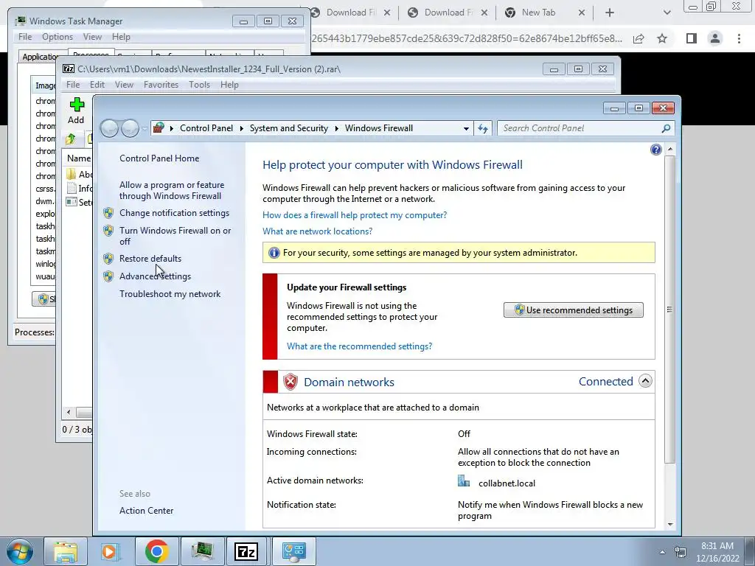
Task: Click Turn Windows Firewall on or off
Action: click(x=175, y=236)
